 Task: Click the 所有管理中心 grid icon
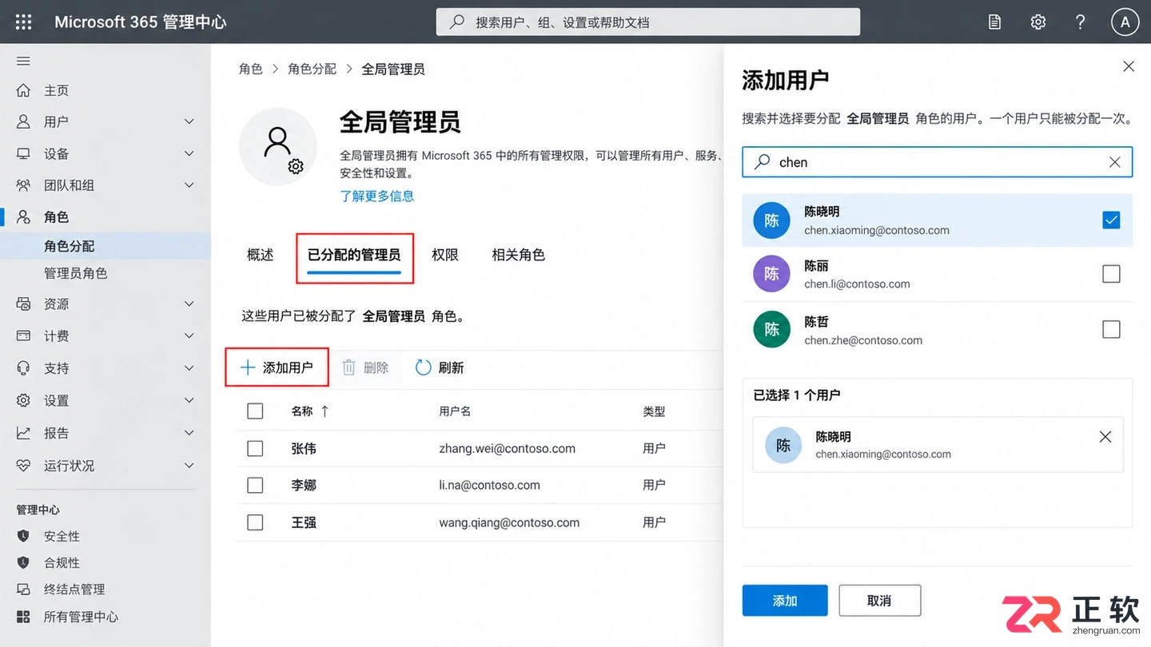pyautogui.click(x=24, y=617)
